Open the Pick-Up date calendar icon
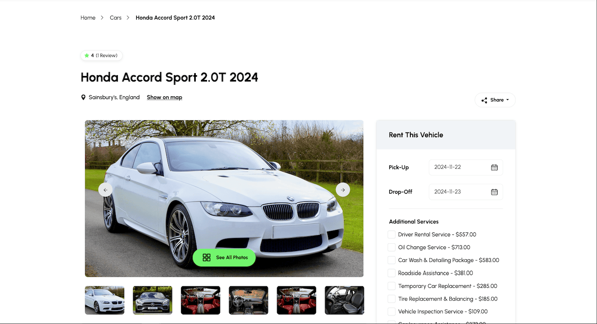Viewport: 597px width, 324px height. [x=494, y=168]
